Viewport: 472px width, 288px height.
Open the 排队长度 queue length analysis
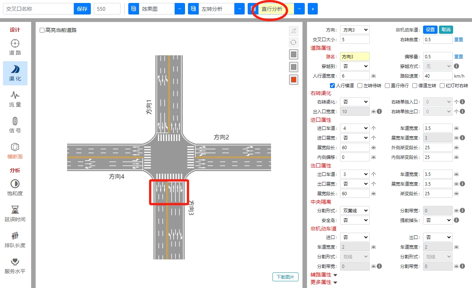pyautogui.click(x=15, y=240)
